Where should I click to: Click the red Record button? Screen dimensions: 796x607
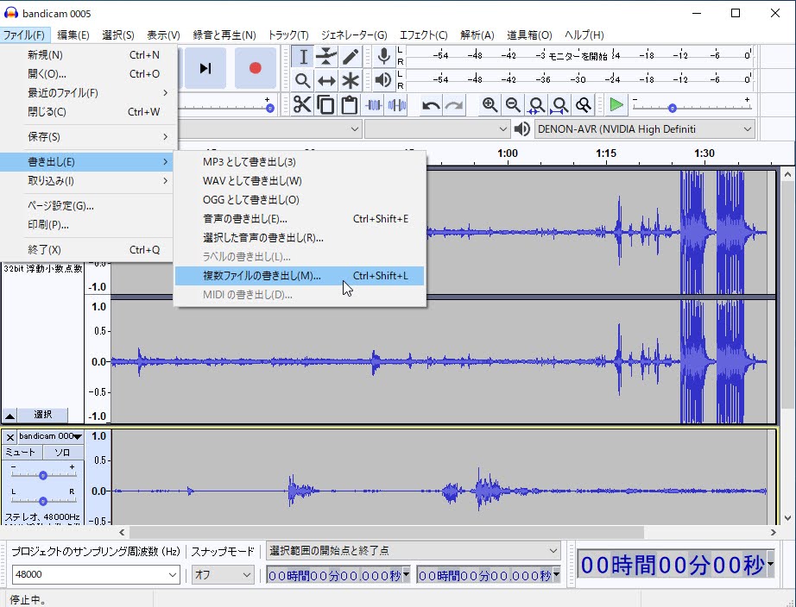[x=255, y=68]
